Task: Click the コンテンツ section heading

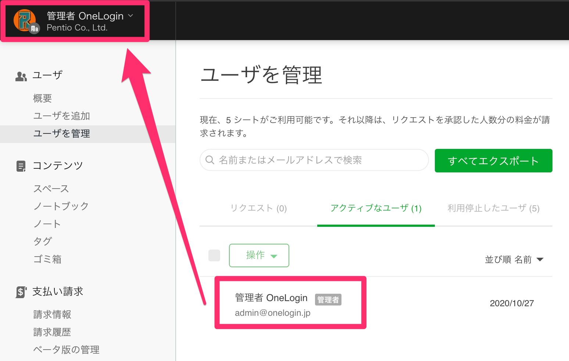Action: pos(58,166)
